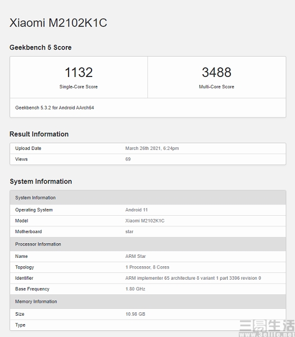Click Geekbench 5.3.2 for Android AArch64 text
This screenshot has height=337, width=295.
(55, 108)
